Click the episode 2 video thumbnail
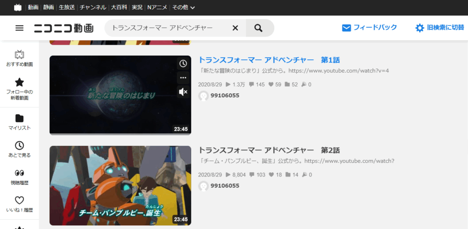 point(120,186)
